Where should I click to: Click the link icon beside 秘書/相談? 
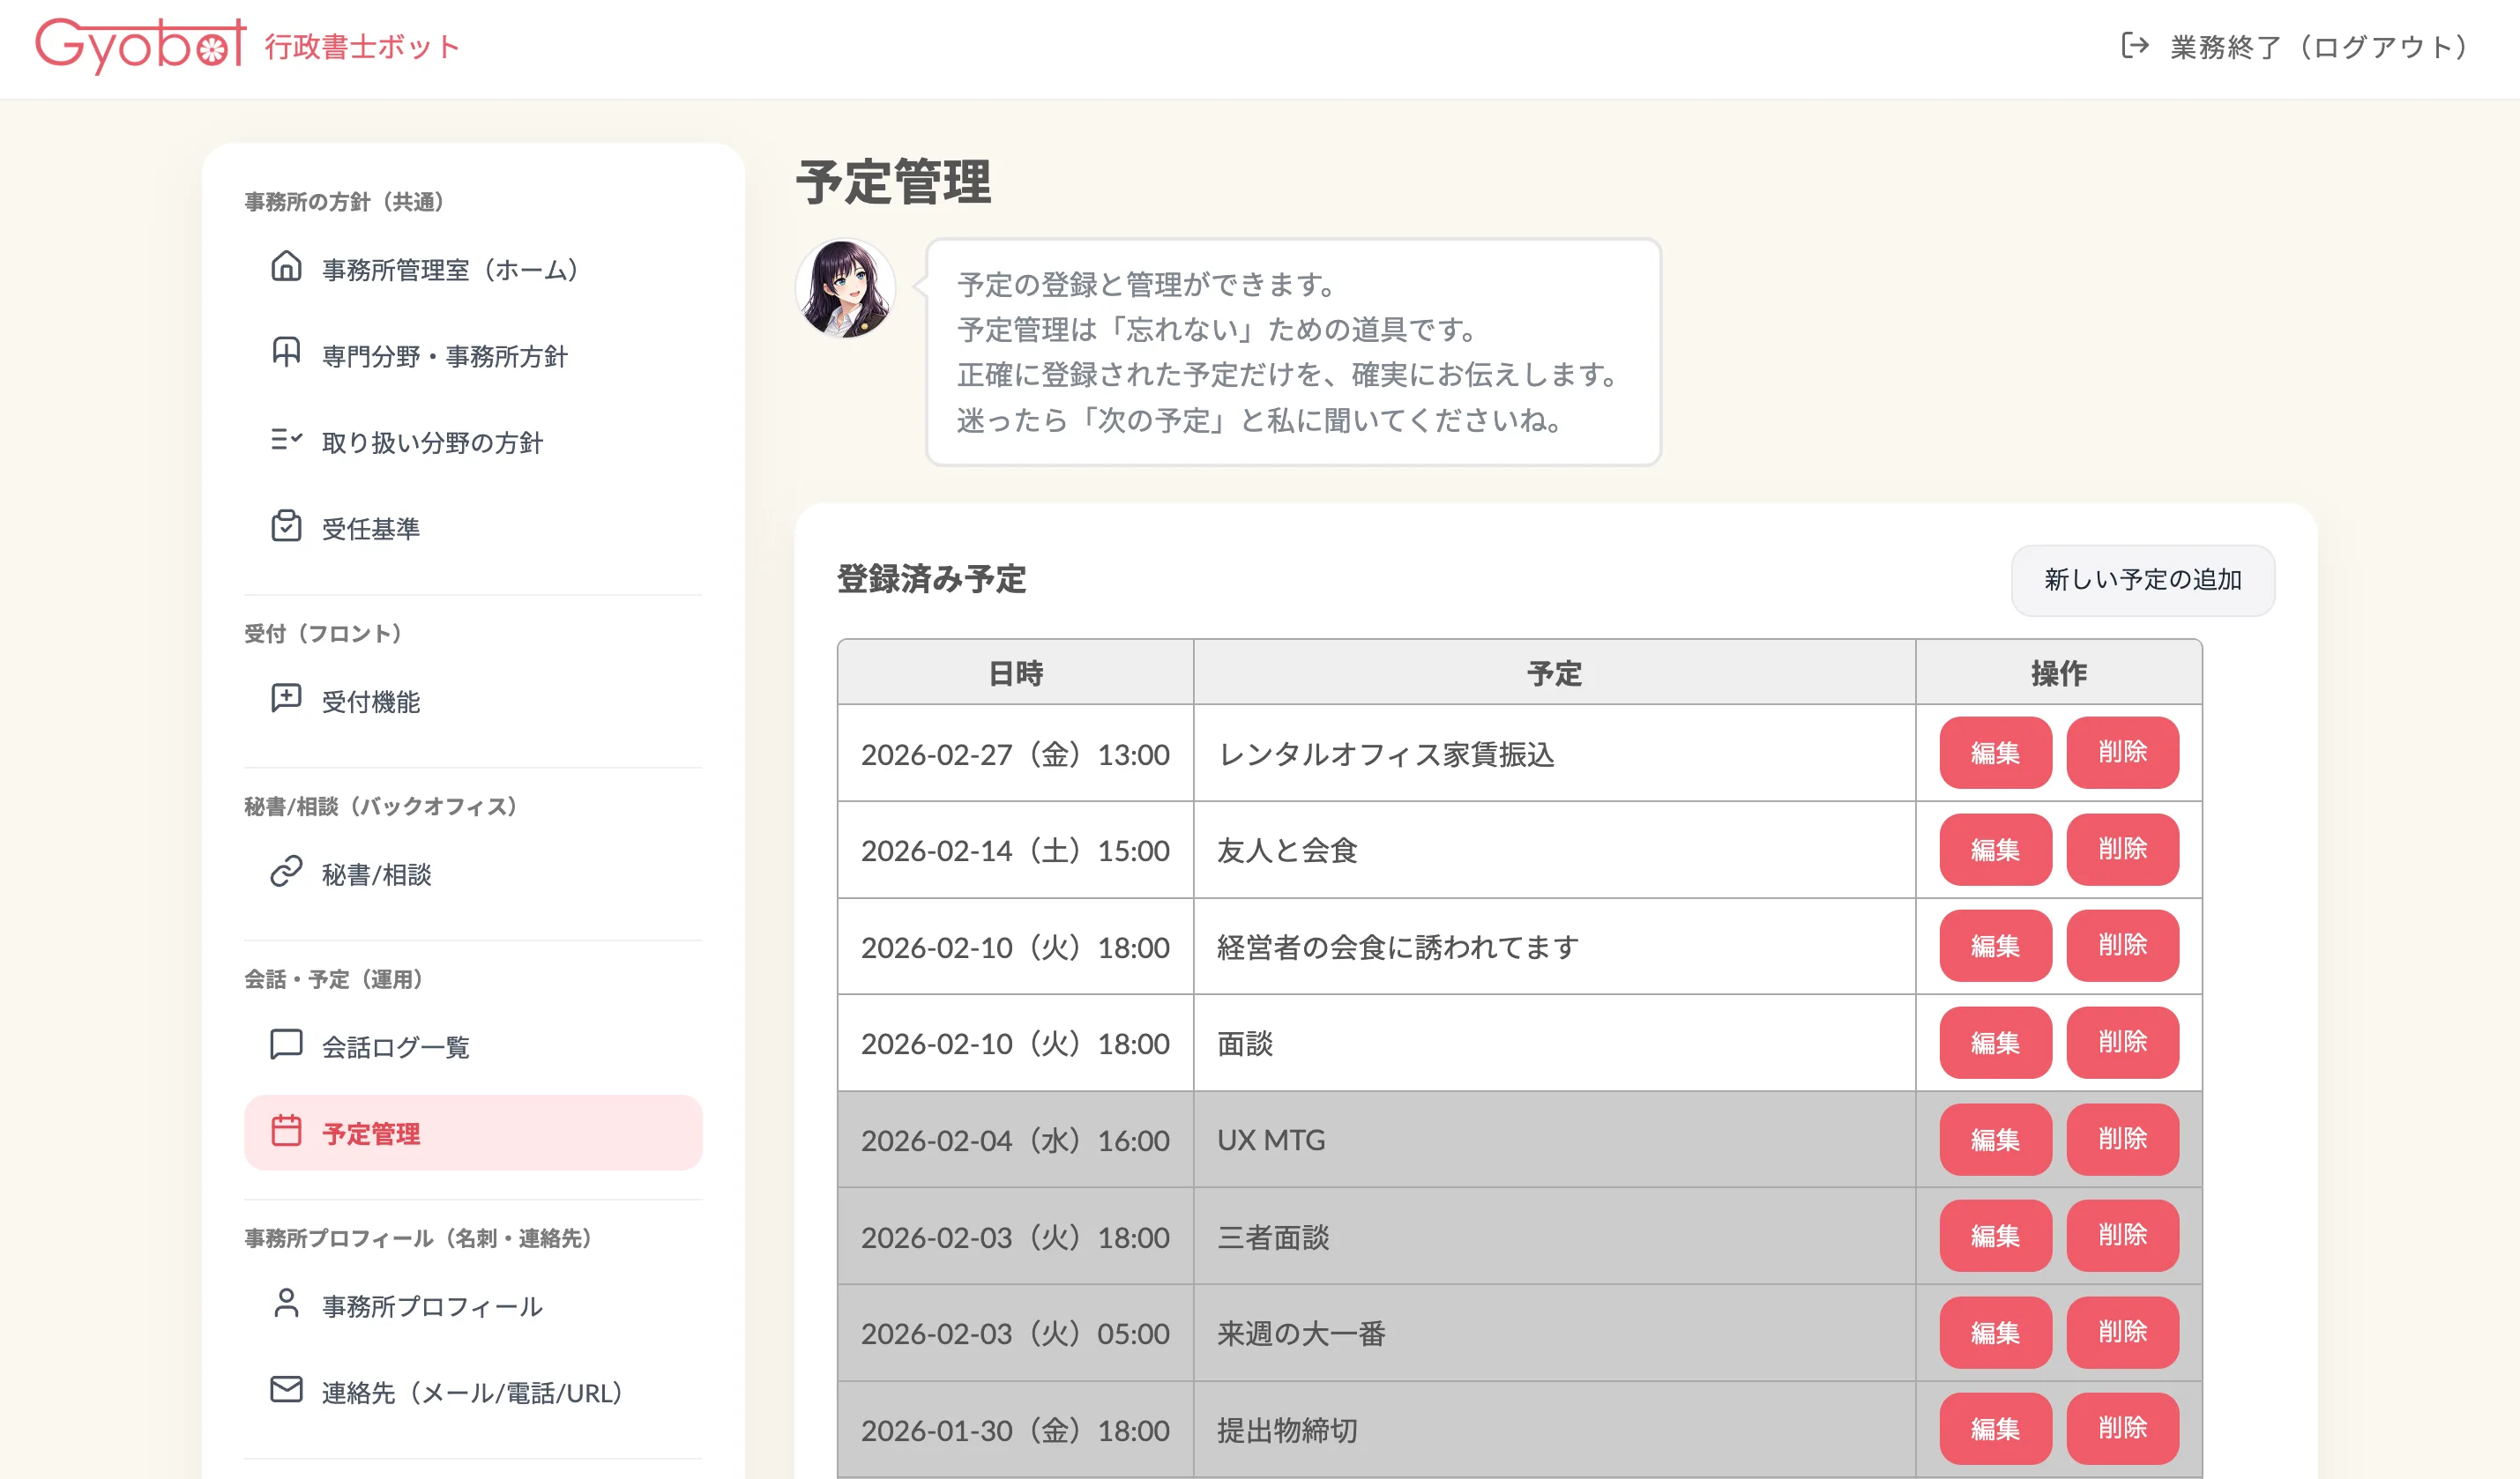[286, 872]
